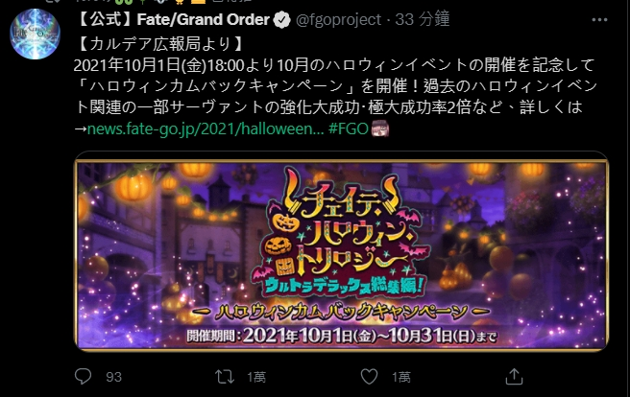Open the @fgoproject handle
The height and width of the screenshot is (397, 630).
(x=338, y=19)
